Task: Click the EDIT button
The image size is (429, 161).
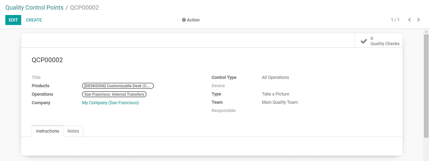Action: point(13,20)
